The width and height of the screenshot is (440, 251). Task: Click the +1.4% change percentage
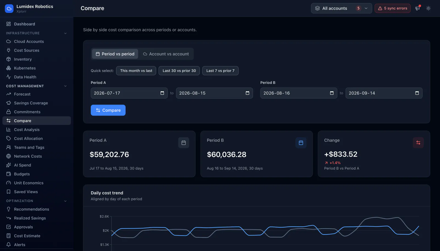(335, 163)
